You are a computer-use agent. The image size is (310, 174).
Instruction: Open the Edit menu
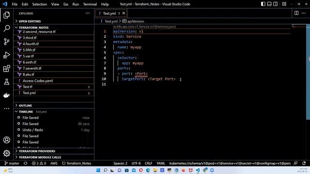tap(25, 4)
